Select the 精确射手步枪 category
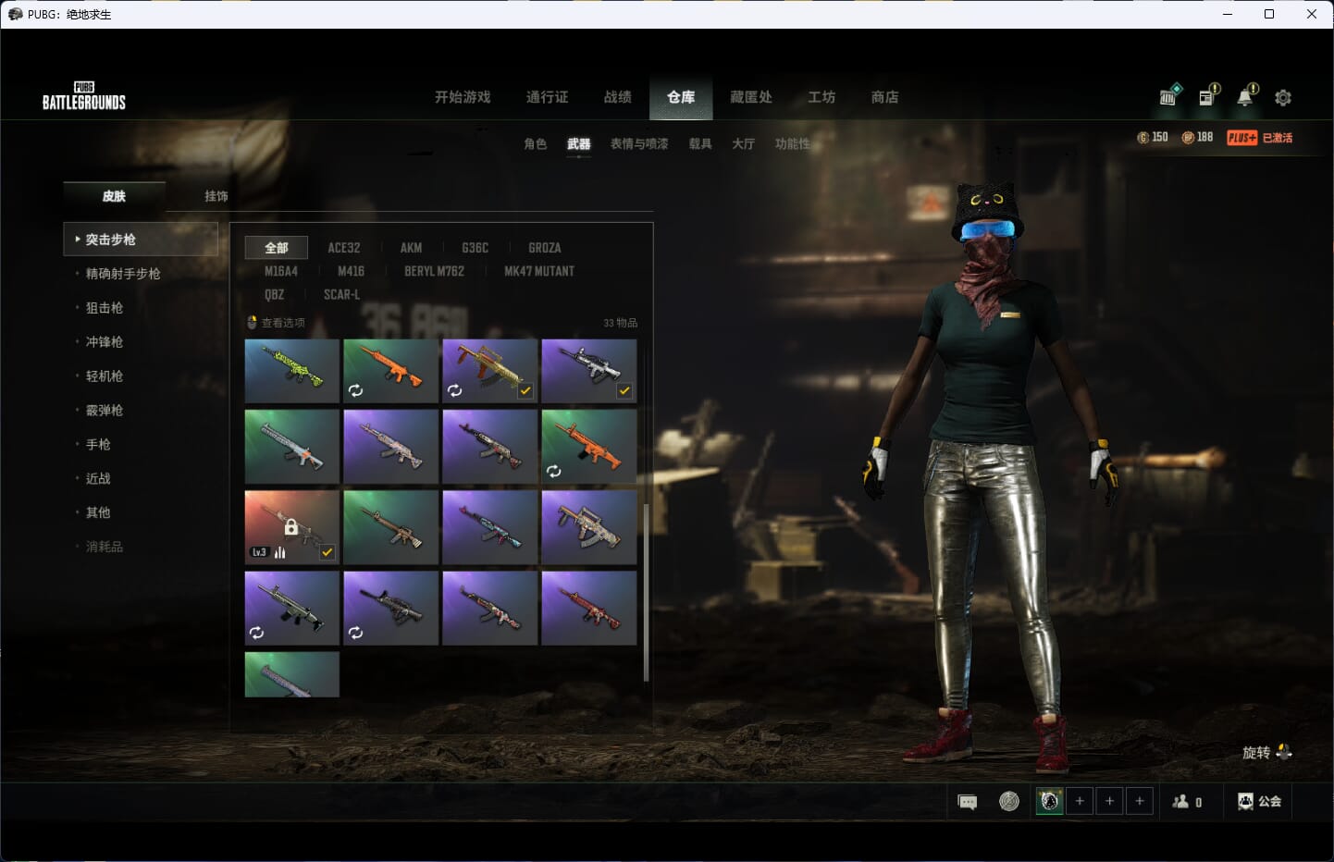Image resolution: width=1334 pixels, height=862 pixels. point(123,274)
